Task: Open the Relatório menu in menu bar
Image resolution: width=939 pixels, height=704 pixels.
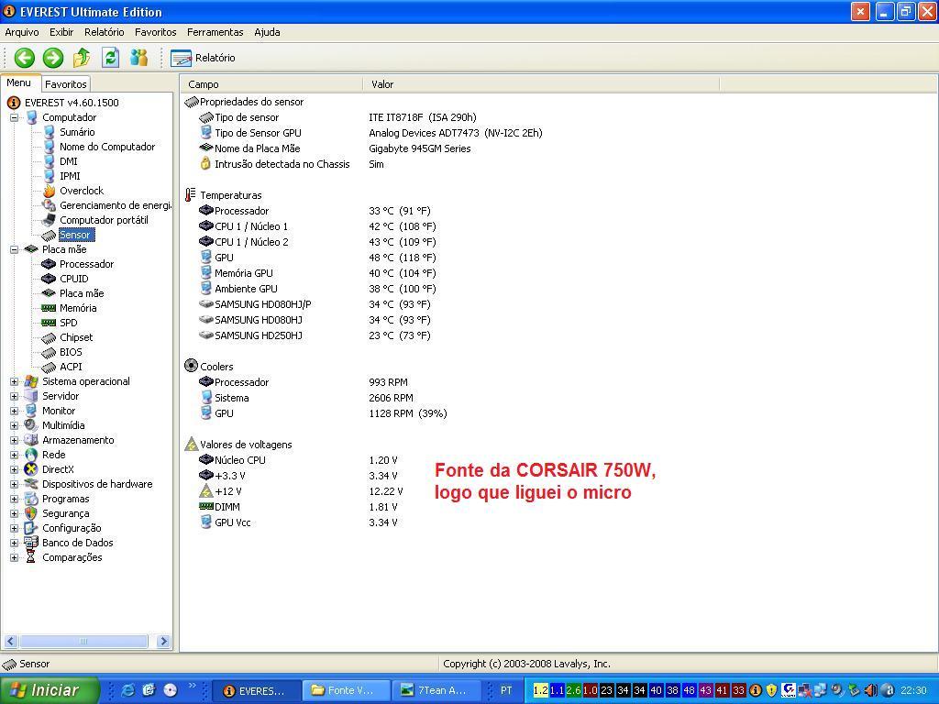Action: pyautogui.click(x=104, y=32)
